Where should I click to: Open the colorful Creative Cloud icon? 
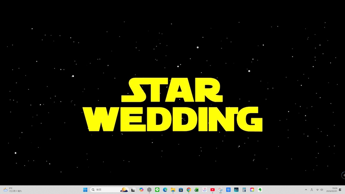click(252, 190)
